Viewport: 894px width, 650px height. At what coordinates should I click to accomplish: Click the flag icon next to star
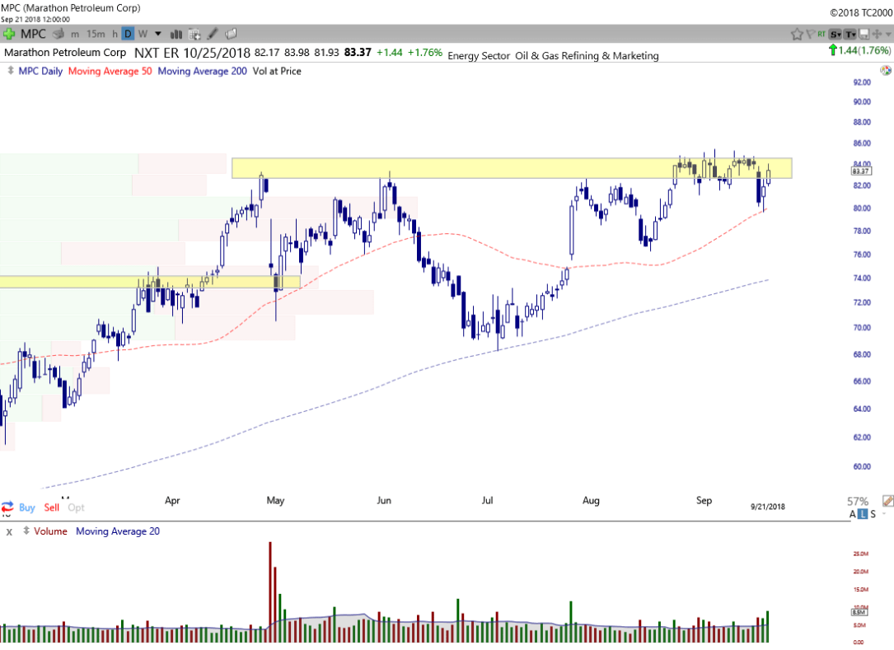click(811, 34)
